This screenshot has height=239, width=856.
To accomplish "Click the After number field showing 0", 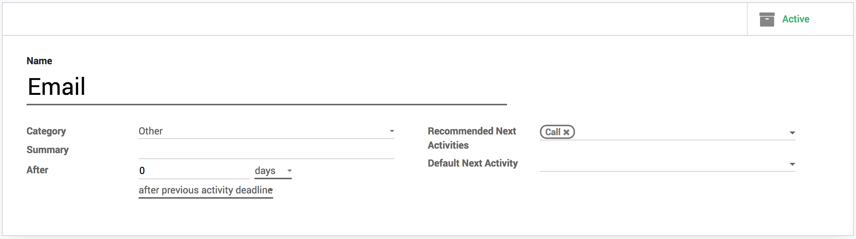I will 194,171.
